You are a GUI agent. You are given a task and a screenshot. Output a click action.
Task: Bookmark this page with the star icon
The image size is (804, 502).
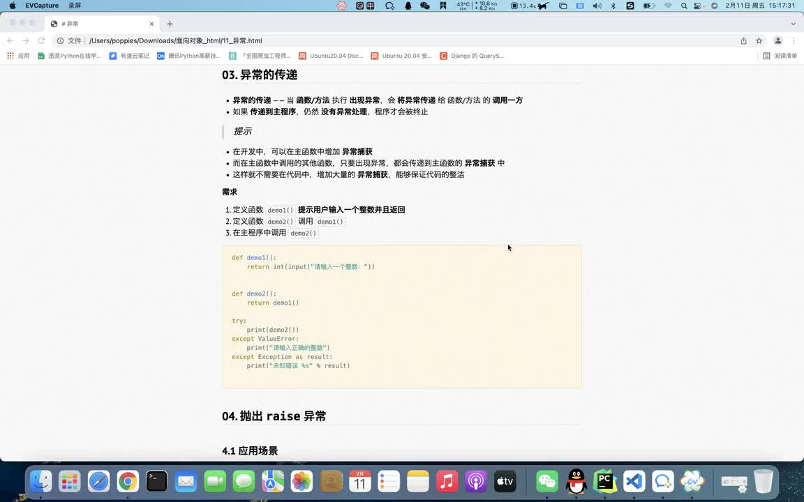pos(759,40)
